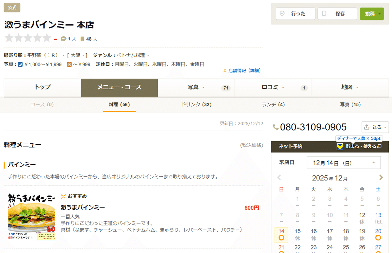Go to next month in calendar
Image resolution: width=392 pixels, height=253 pixels.
(x=381, y=177)
